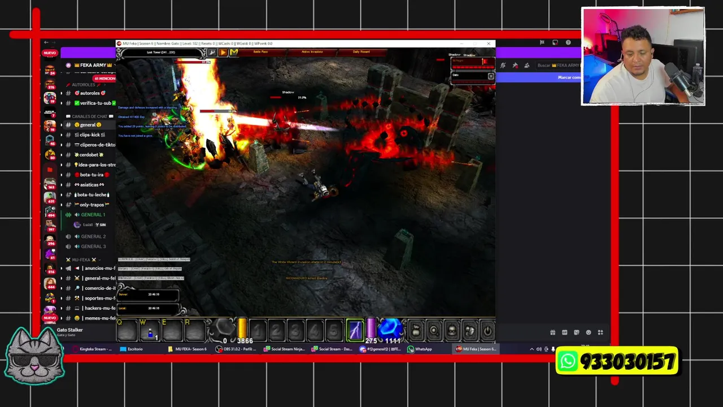Collapse the MU-FEKA category

coord(84,259)
